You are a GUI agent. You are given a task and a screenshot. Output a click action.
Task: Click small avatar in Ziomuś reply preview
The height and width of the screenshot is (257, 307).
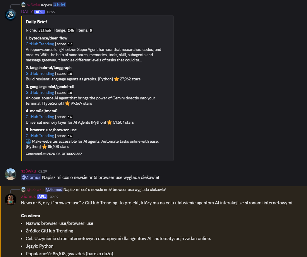tap(23, 189)
